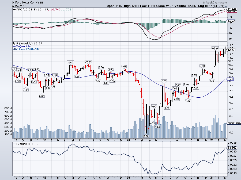241x180 pixels.
Task: Click the High 12.80 value
Action: coord(131,6)
